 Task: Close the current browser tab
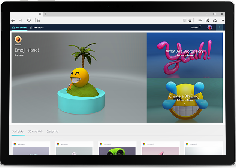pyautogui.click(x=40, y=14)
